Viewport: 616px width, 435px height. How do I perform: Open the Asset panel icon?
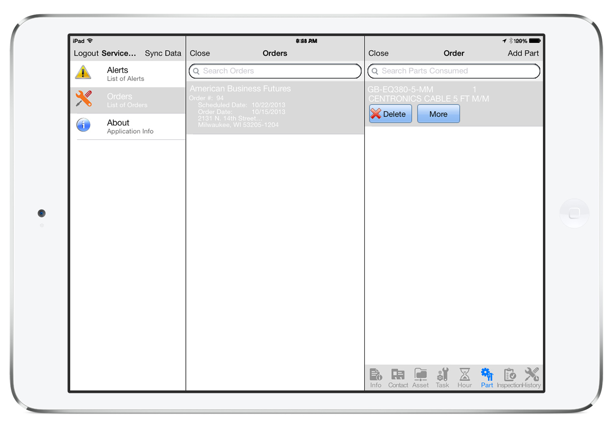tap(420, 377)
